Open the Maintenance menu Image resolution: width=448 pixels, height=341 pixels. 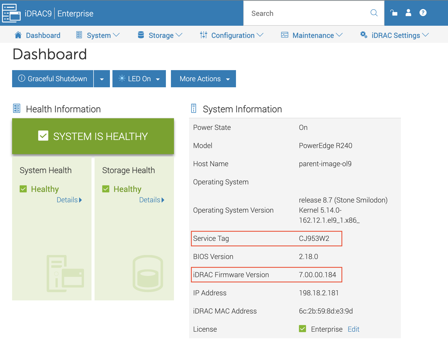(312, 35)
